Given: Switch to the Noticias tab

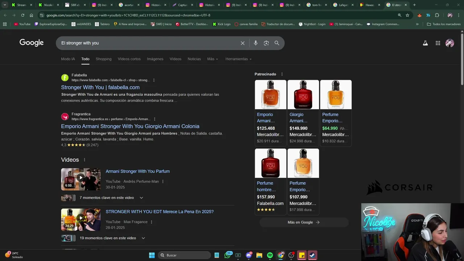Looking at the screenshot, I should (x=194, y=59).
